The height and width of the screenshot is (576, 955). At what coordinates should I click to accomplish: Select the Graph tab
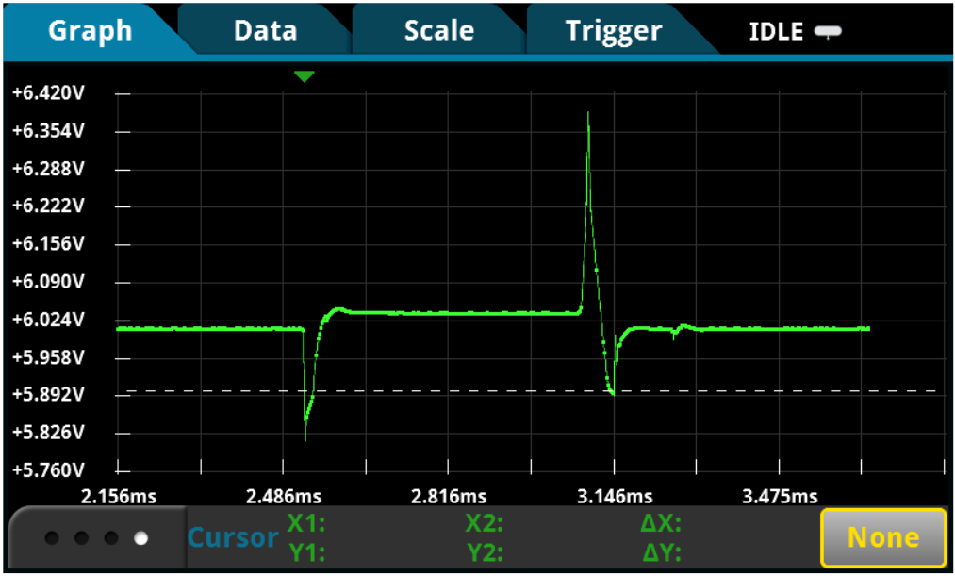(89, 30)
